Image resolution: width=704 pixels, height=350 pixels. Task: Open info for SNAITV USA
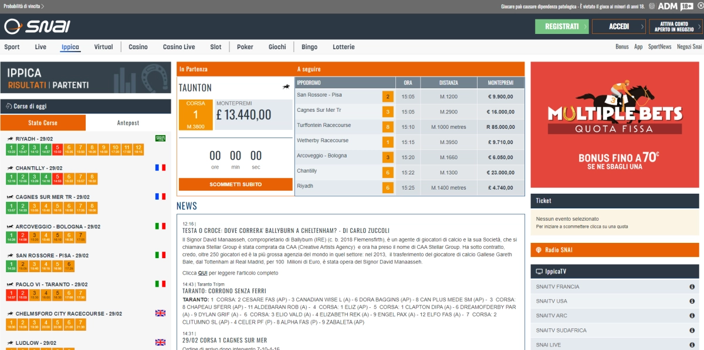[x=692, y=301]
